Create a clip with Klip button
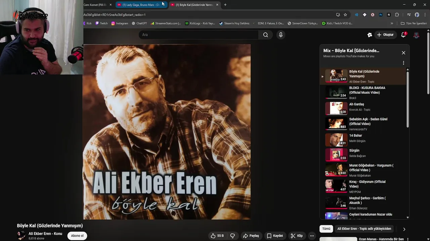The height and width of the screenshot is (241, 430). pos(297,236)
